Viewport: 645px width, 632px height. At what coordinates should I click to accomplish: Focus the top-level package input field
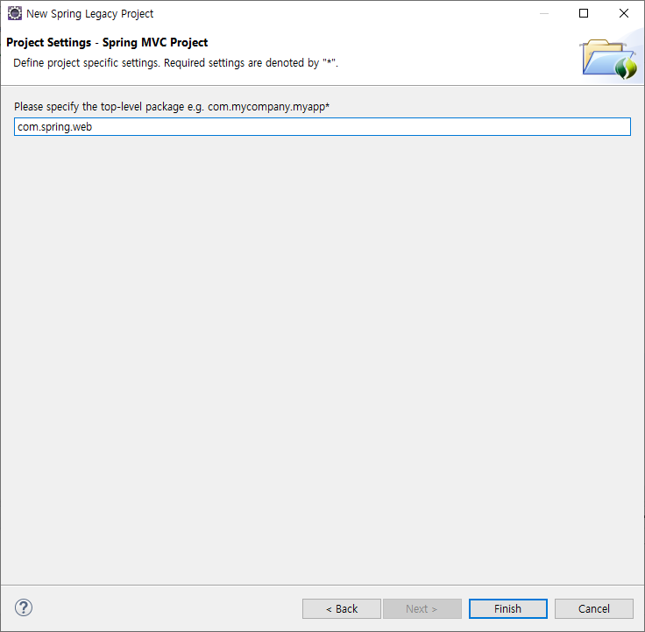point(322,127)
